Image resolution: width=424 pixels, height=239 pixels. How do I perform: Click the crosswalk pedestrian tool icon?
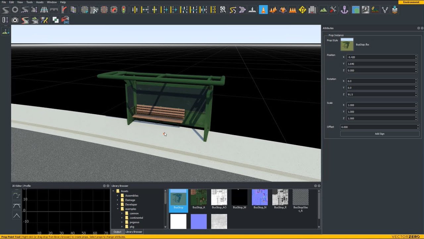point(252,10)
